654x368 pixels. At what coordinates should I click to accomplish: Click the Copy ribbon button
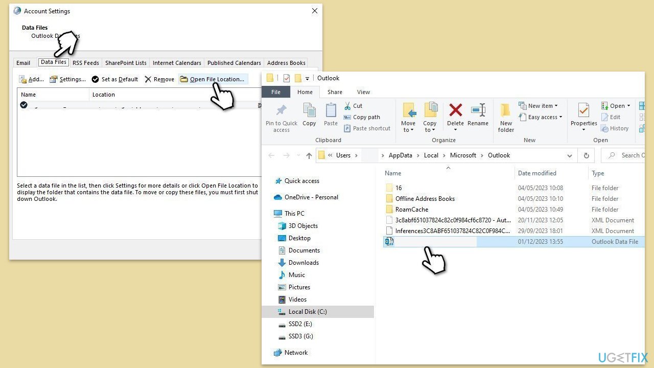309,114
